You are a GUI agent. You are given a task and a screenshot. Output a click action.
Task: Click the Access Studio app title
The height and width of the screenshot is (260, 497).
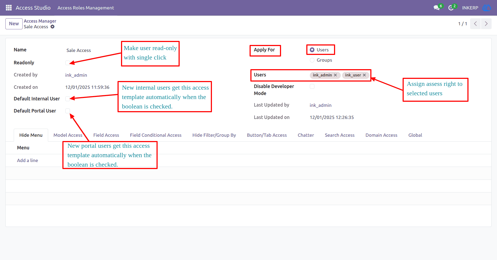point(33,8)
